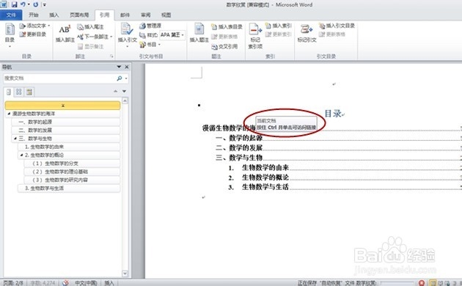Click the Save icon in quick access toolbar

pyautogui.click(x=14, y=4)
